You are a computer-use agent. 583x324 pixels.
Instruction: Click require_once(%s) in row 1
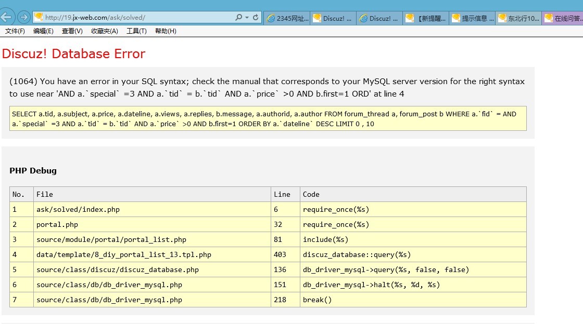413,209
